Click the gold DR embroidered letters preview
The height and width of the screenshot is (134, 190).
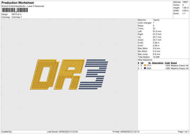tap(57, 75)
